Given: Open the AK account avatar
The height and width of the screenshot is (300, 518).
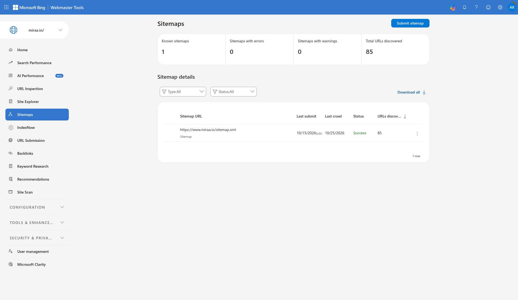Looking at the screenshot, I should click(512, 7).
